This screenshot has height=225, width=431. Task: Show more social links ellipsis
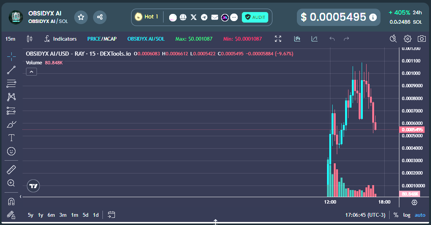click(x=234, y=17)
